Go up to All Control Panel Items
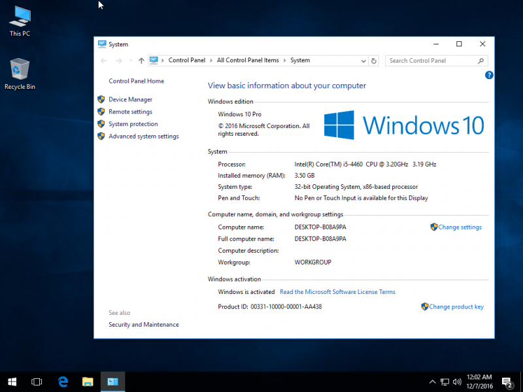523x392 pixels. [x=141, y=61]
